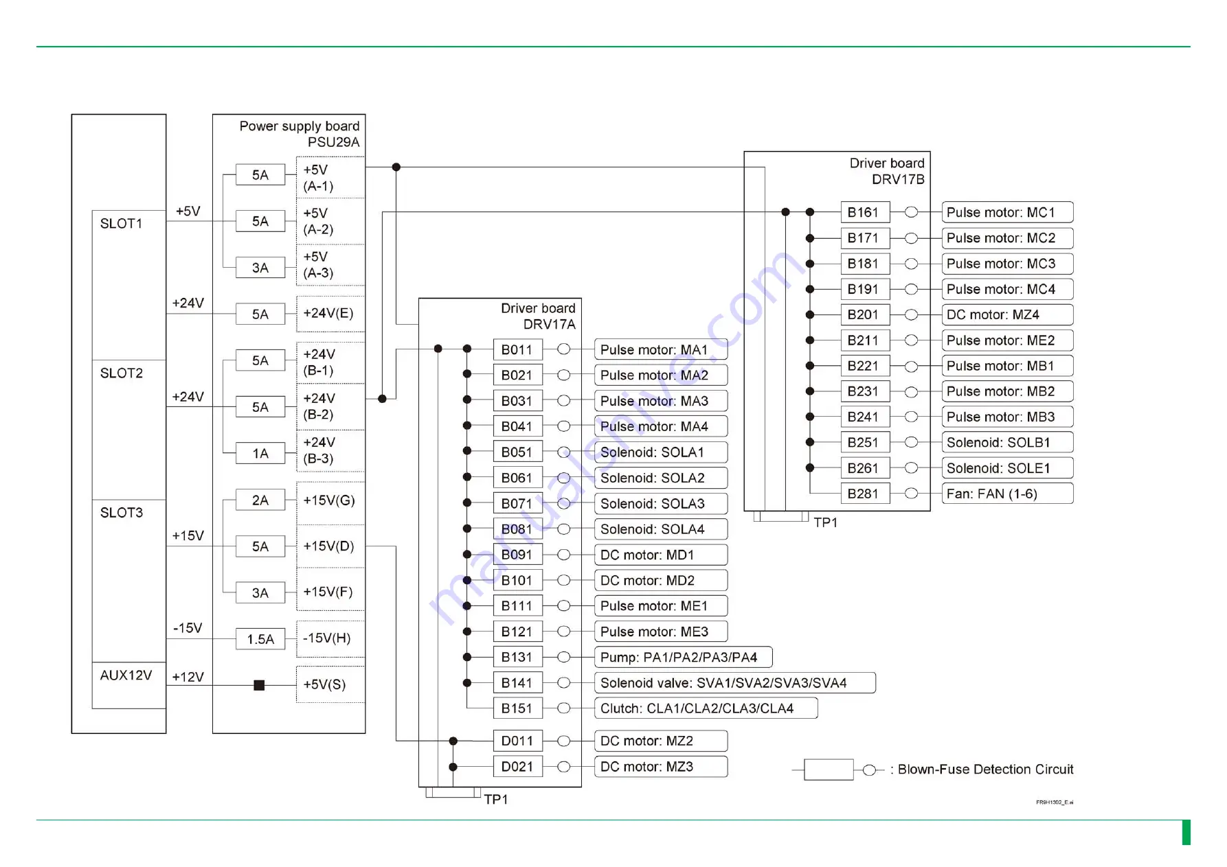Viewport: 1227px width, 867px height.
Task: Select the D021 fuse box
Action: [517, 767]
